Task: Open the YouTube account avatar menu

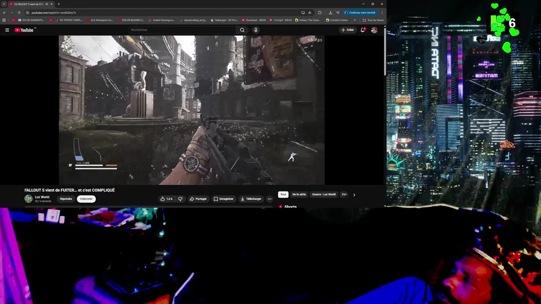Action: 374,30
